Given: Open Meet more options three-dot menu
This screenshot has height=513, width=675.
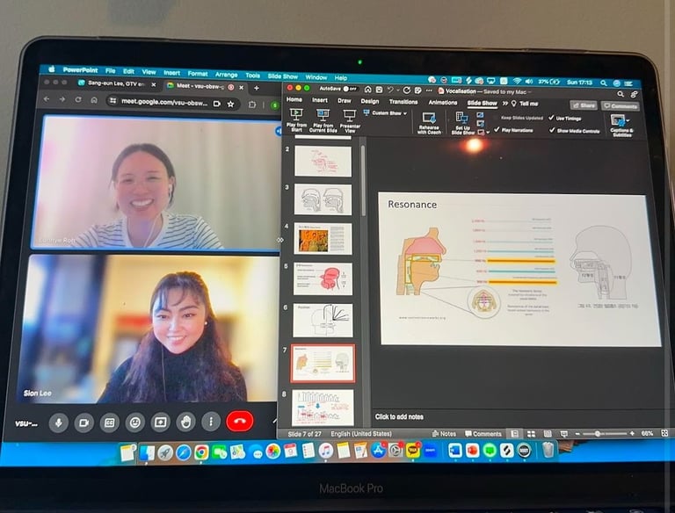Looking at the screenshot, I should coord(211,422).
